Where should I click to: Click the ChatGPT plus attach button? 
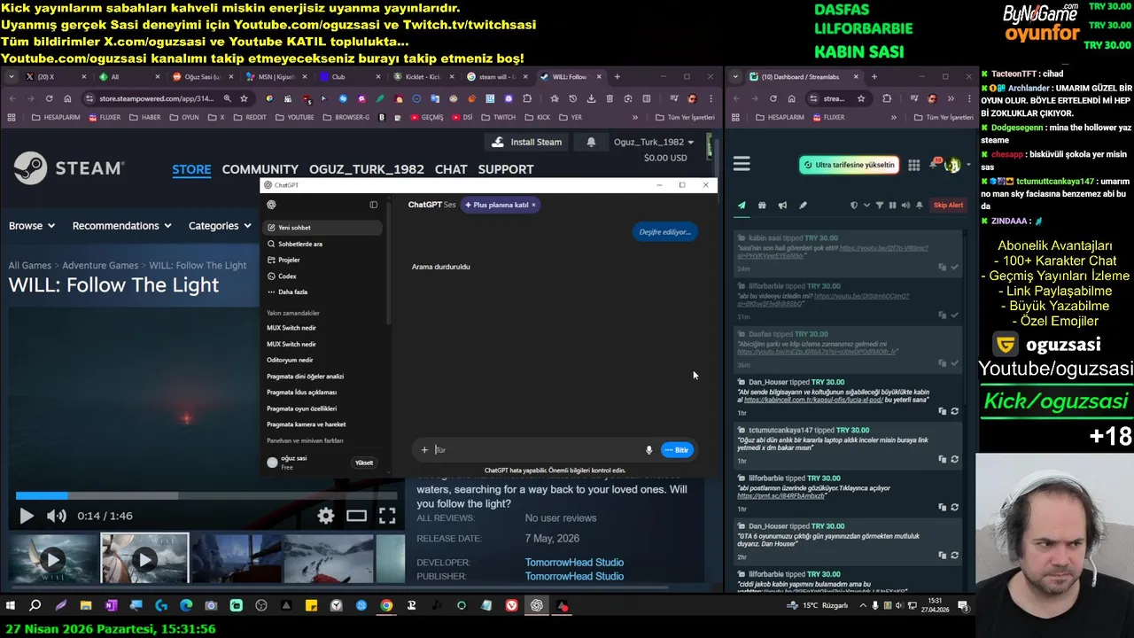(424, 450)
